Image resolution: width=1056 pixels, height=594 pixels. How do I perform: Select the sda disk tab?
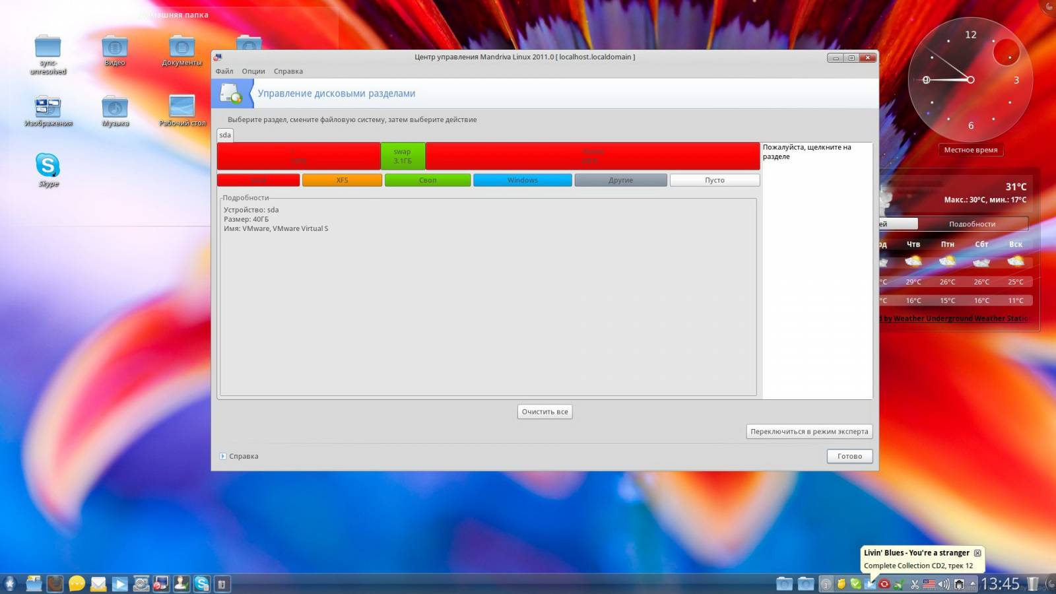coord(225,135)
